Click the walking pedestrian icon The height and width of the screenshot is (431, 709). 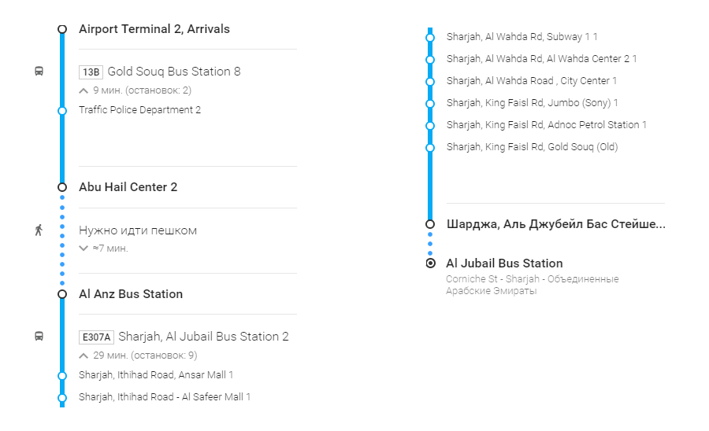coord(39,230)
